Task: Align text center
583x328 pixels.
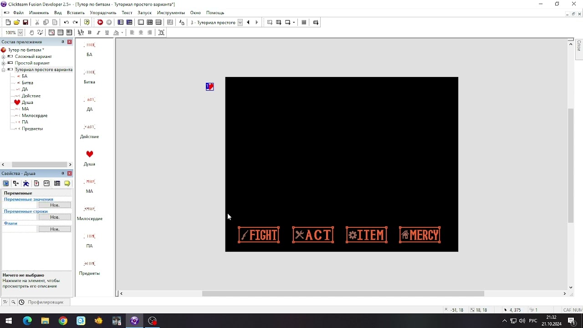Action: (141, 32)
